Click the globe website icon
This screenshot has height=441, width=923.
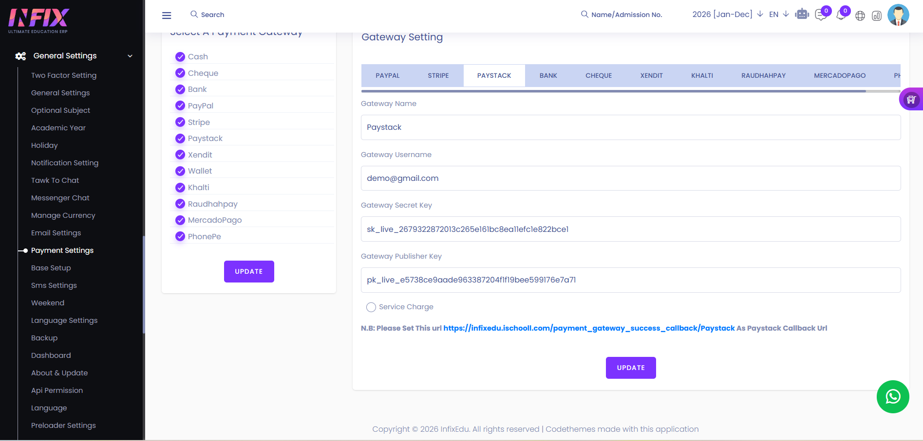pyautogui.click(x=860, y=16)
